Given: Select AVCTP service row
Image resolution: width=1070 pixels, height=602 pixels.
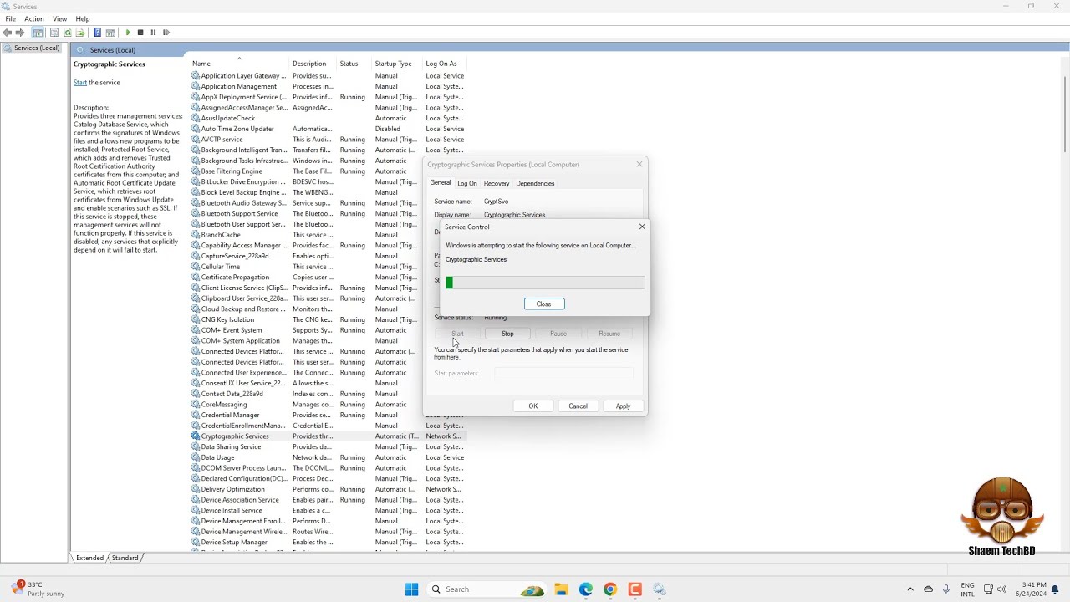Looking at the screenshot, I should click(328, 140).
